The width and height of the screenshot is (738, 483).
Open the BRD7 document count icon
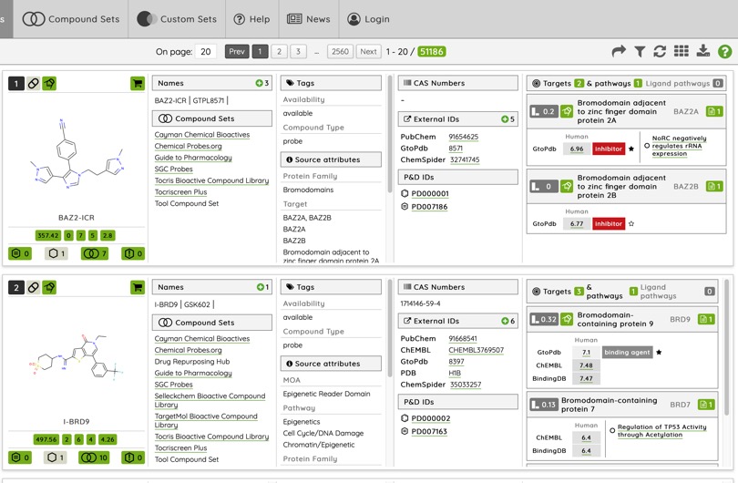(706, 405)
